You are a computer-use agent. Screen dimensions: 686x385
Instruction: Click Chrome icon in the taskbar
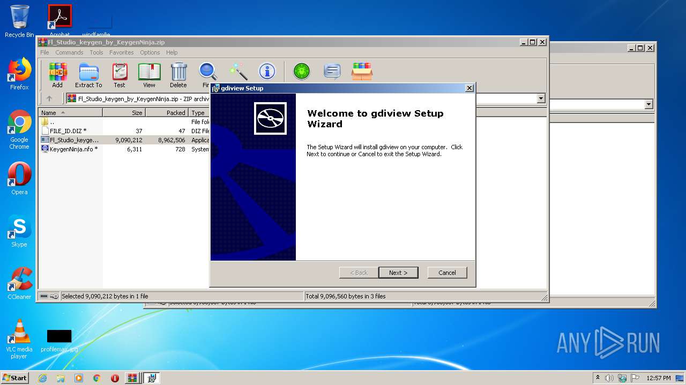coord(97,378)
